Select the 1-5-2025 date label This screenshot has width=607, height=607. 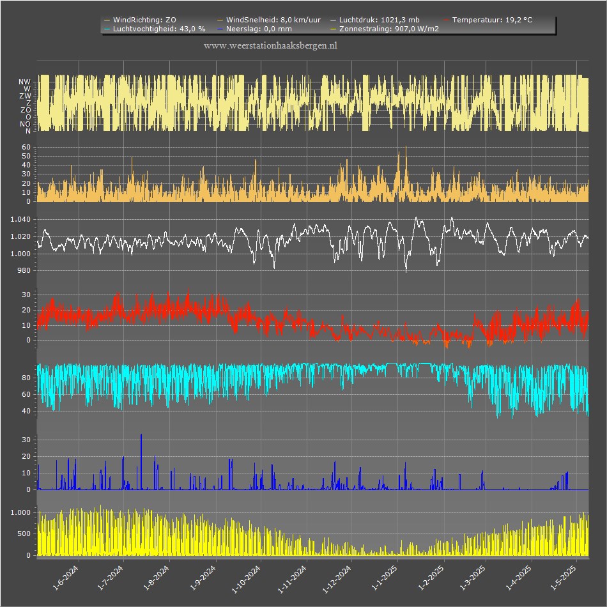pos(563,578)
